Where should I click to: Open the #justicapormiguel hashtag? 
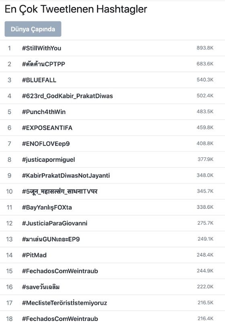click(x=49, y=160)
